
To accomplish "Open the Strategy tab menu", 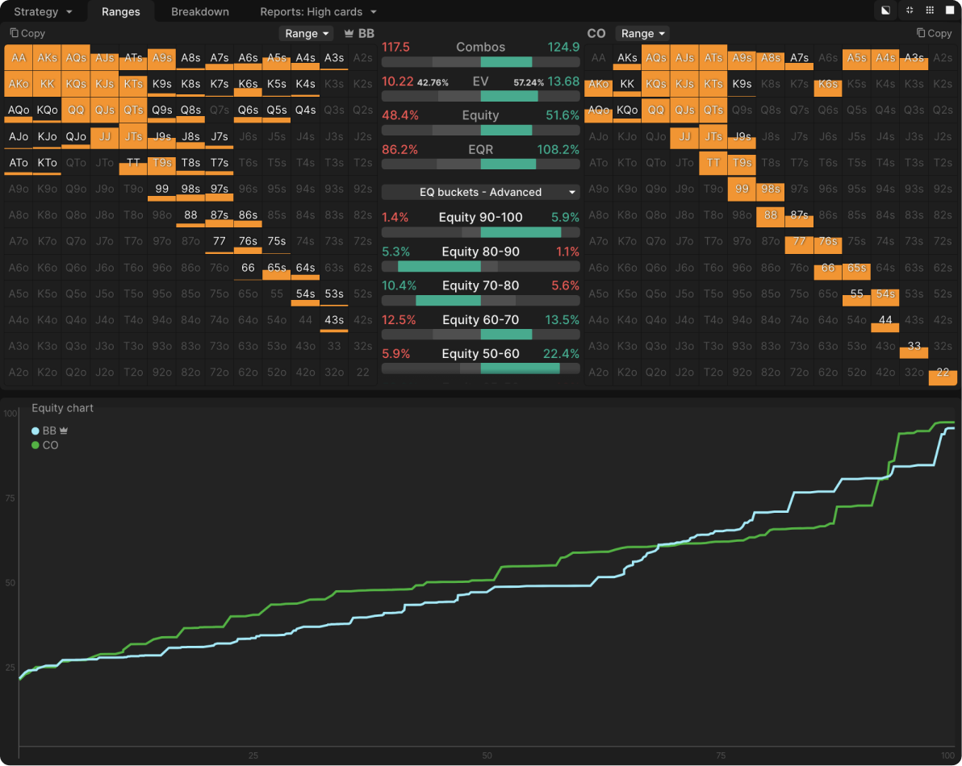I will (x=43, y=11).
